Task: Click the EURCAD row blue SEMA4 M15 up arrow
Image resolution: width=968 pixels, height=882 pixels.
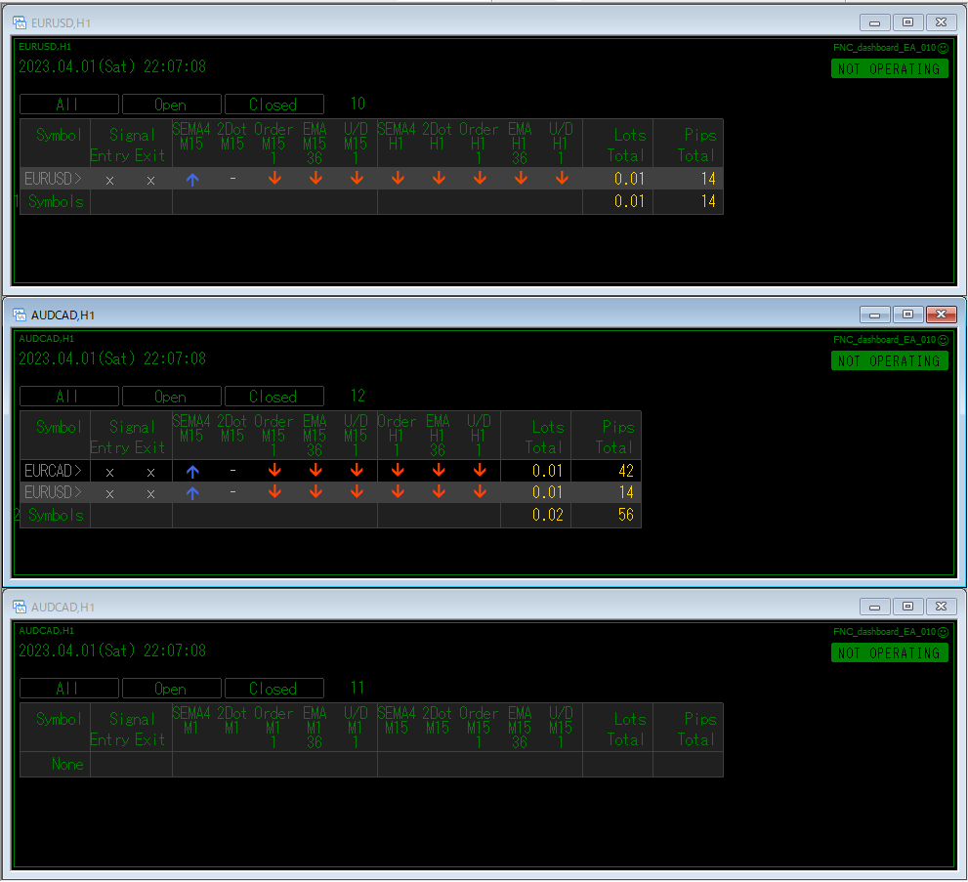Action: [x=192, y=472]
